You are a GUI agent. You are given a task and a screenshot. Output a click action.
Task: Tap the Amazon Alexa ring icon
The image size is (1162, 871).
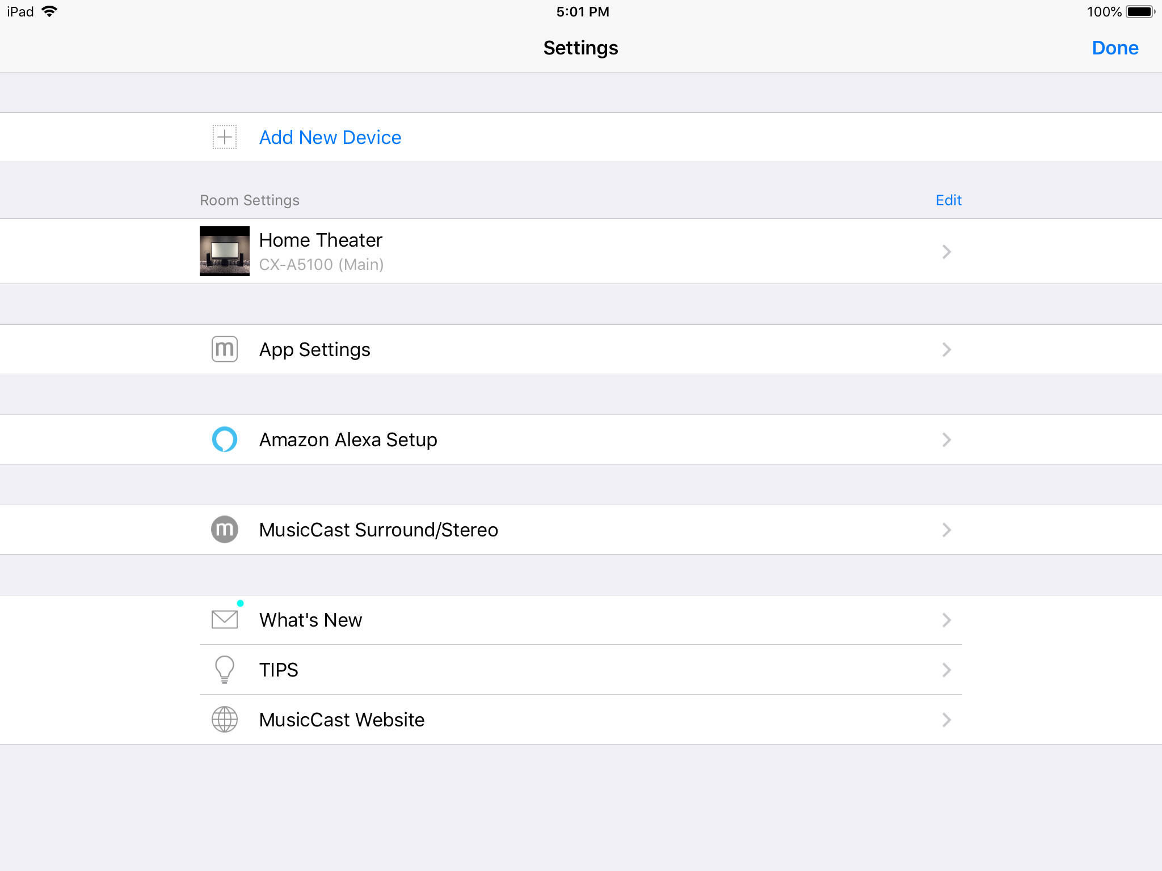[225, 439]
